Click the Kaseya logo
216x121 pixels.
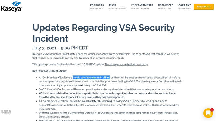(11, 6)
